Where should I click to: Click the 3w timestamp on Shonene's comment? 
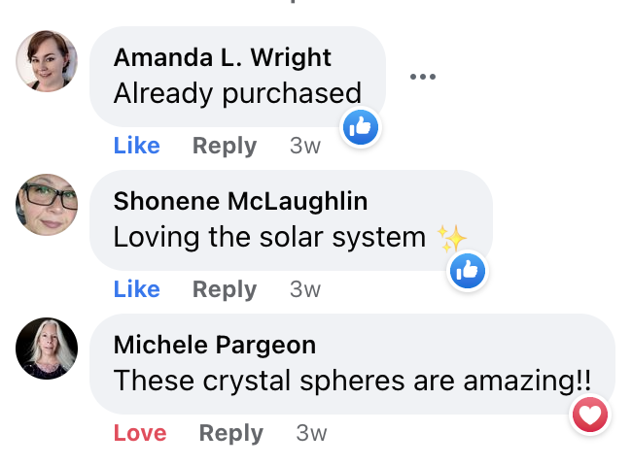click(305, 289)
